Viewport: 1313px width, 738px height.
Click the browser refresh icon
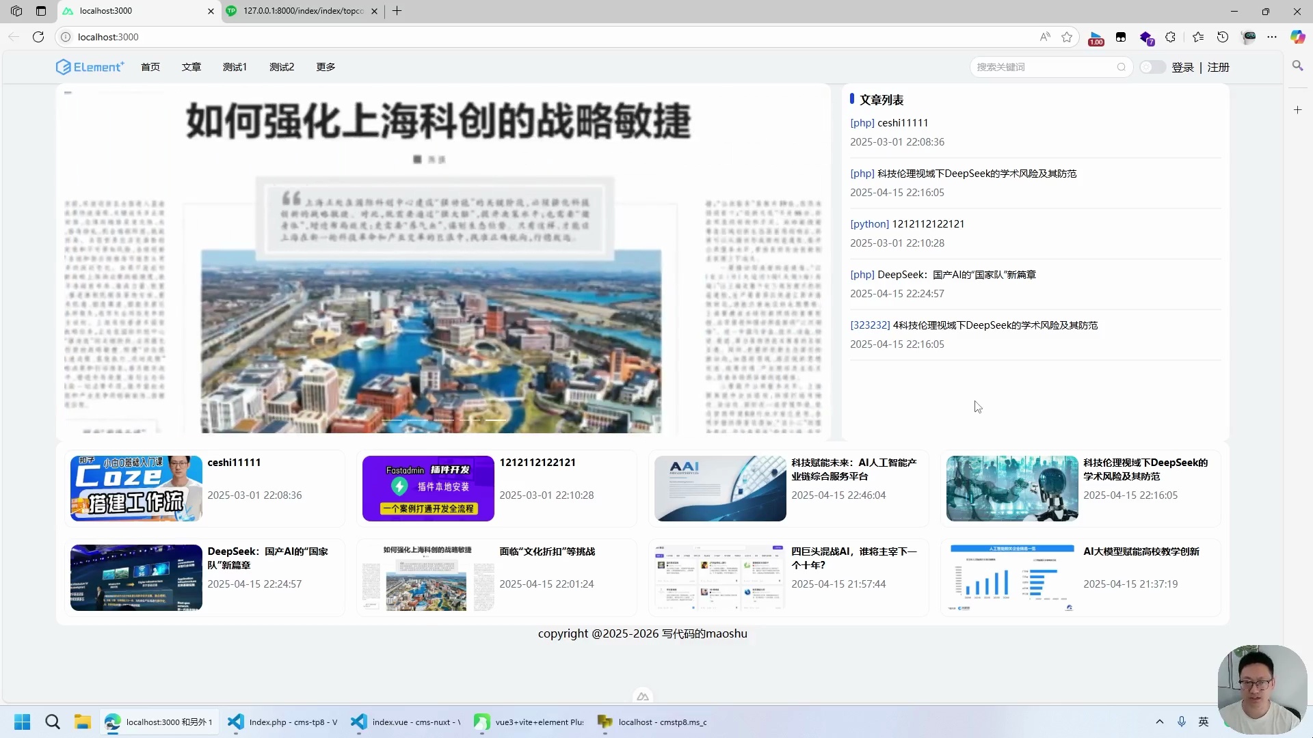38,37
